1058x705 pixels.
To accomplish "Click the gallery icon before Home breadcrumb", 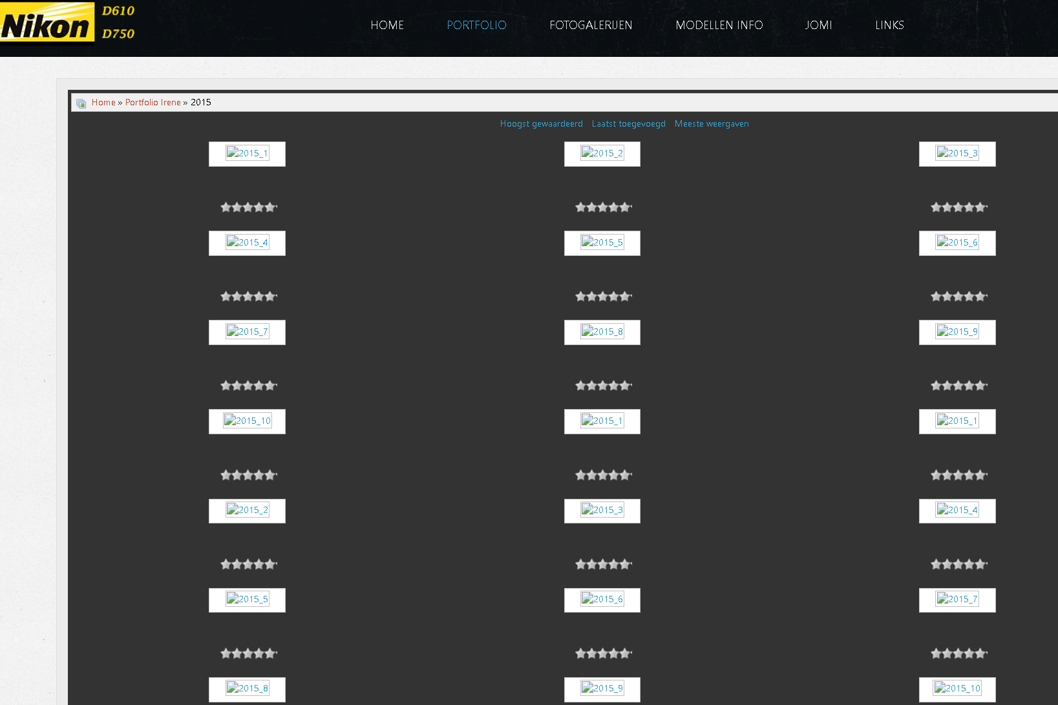I will pyautogui.click(x=81, y=103).
